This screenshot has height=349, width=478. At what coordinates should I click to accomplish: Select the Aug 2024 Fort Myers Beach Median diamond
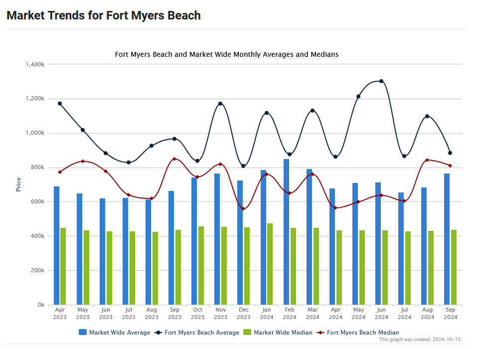(x=427, y=160)
